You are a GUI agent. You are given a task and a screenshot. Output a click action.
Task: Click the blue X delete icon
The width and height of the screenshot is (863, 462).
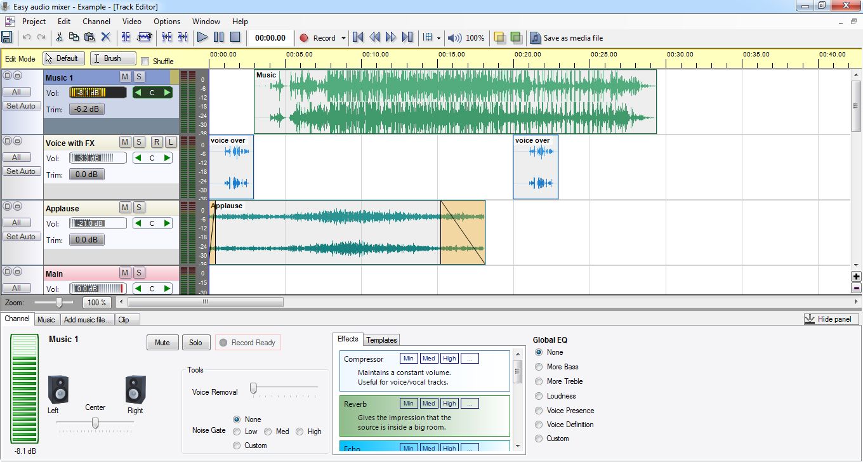tap(106, 37)
